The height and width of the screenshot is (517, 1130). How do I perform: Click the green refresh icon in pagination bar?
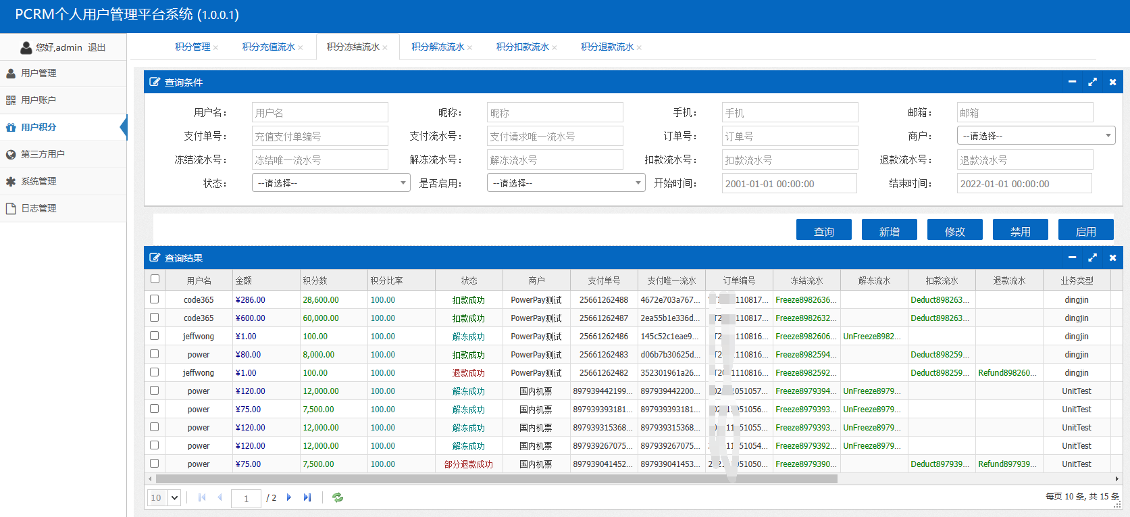338,497
